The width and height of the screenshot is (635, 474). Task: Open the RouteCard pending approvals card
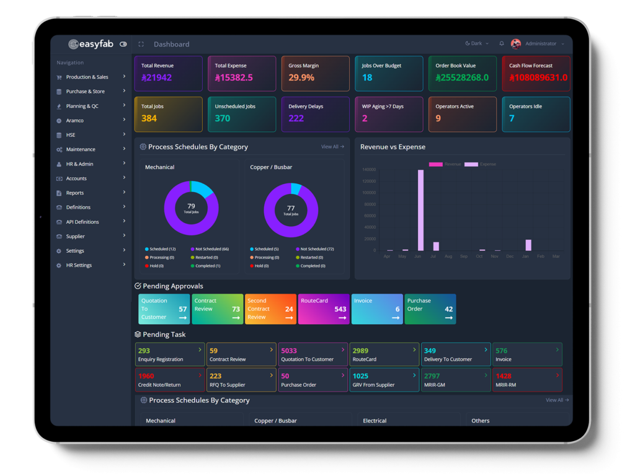(324, 309)
